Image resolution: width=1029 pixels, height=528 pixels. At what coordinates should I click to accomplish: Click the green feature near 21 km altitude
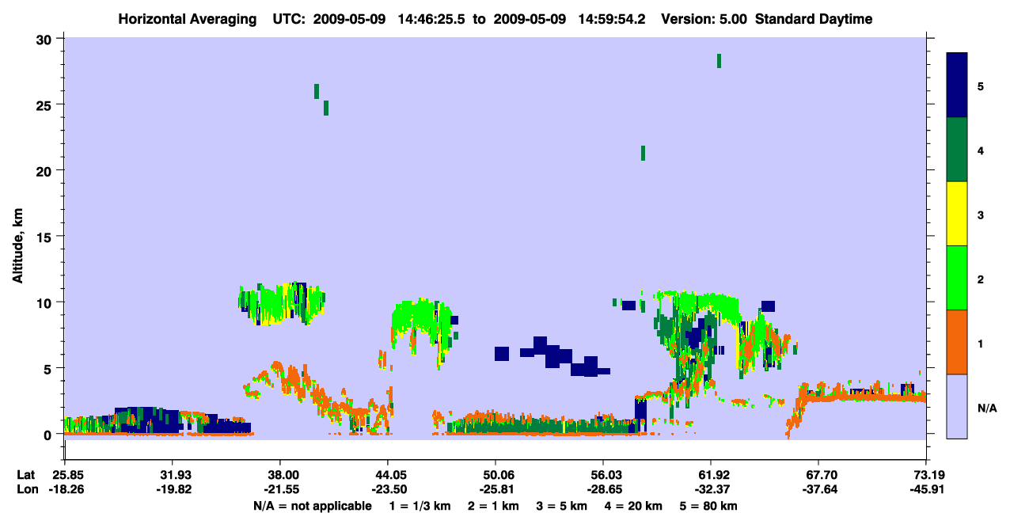click(x=643, y=153)
